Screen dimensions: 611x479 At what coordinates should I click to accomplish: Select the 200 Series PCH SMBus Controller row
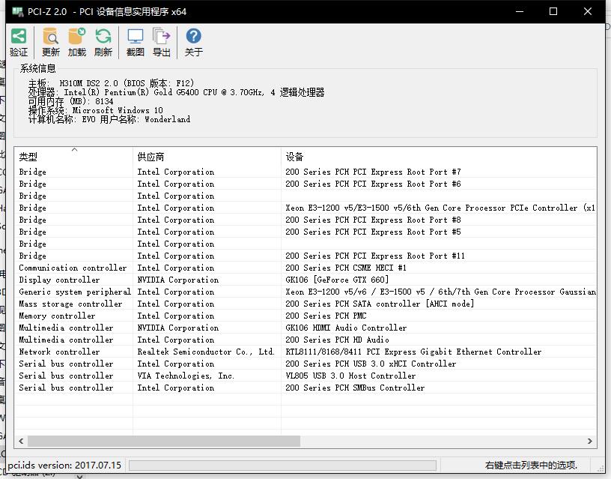pos(225,388)
